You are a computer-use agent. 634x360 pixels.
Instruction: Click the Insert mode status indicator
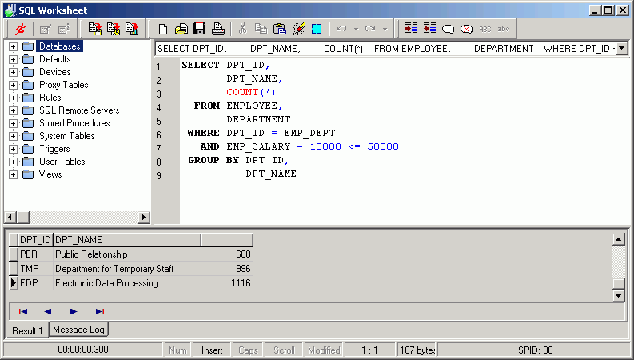[x=212, y=350]
